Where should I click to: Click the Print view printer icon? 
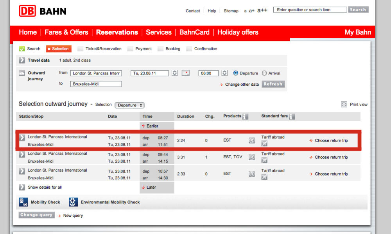(344, 105)
